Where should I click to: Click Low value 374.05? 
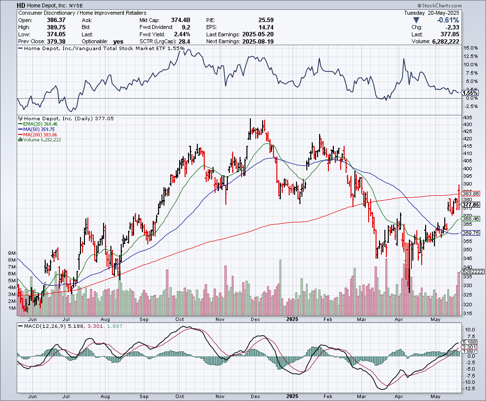(x=56, y=34)
